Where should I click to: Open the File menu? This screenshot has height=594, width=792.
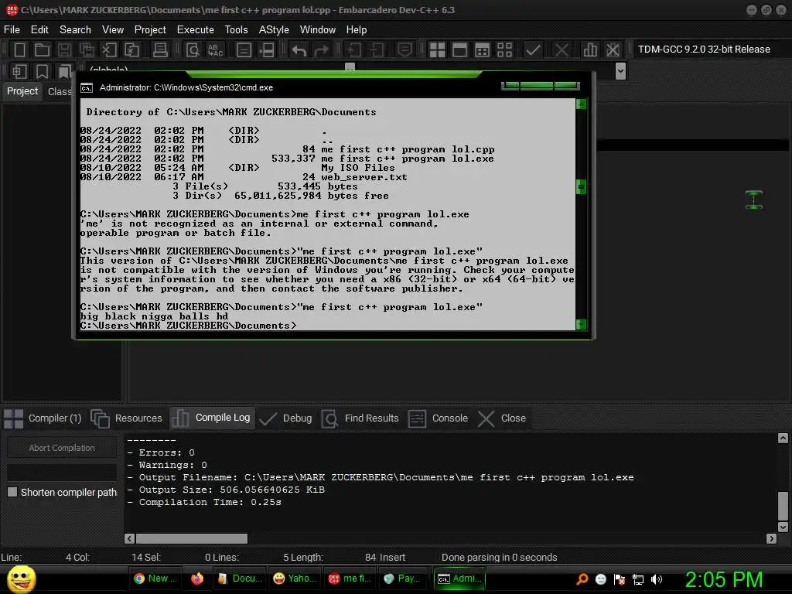pos(12,30)
